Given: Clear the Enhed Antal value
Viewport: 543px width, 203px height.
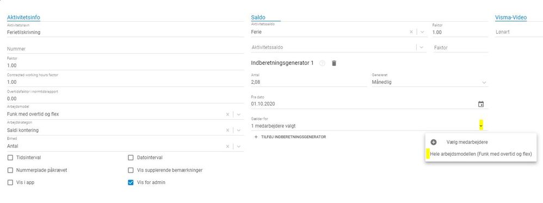Looking at the screenshot, I should (227, 146).
